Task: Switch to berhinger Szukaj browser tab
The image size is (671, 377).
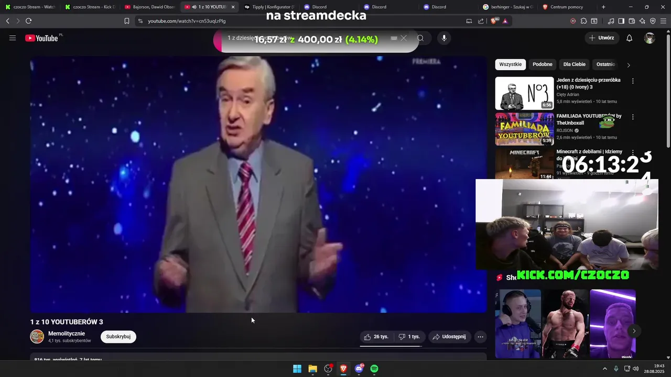Action: pos(508,7)
